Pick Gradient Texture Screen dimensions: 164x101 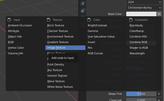[x=58, y=42]
